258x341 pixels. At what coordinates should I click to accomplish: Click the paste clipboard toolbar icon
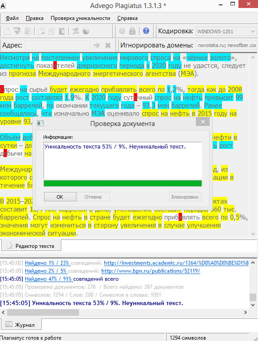[x=62, y=31]
